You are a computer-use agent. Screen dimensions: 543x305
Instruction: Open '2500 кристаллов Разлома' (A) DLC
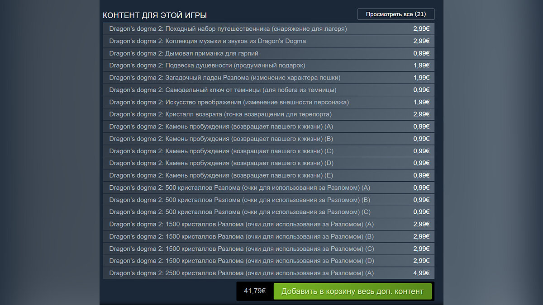pos(242,273)
